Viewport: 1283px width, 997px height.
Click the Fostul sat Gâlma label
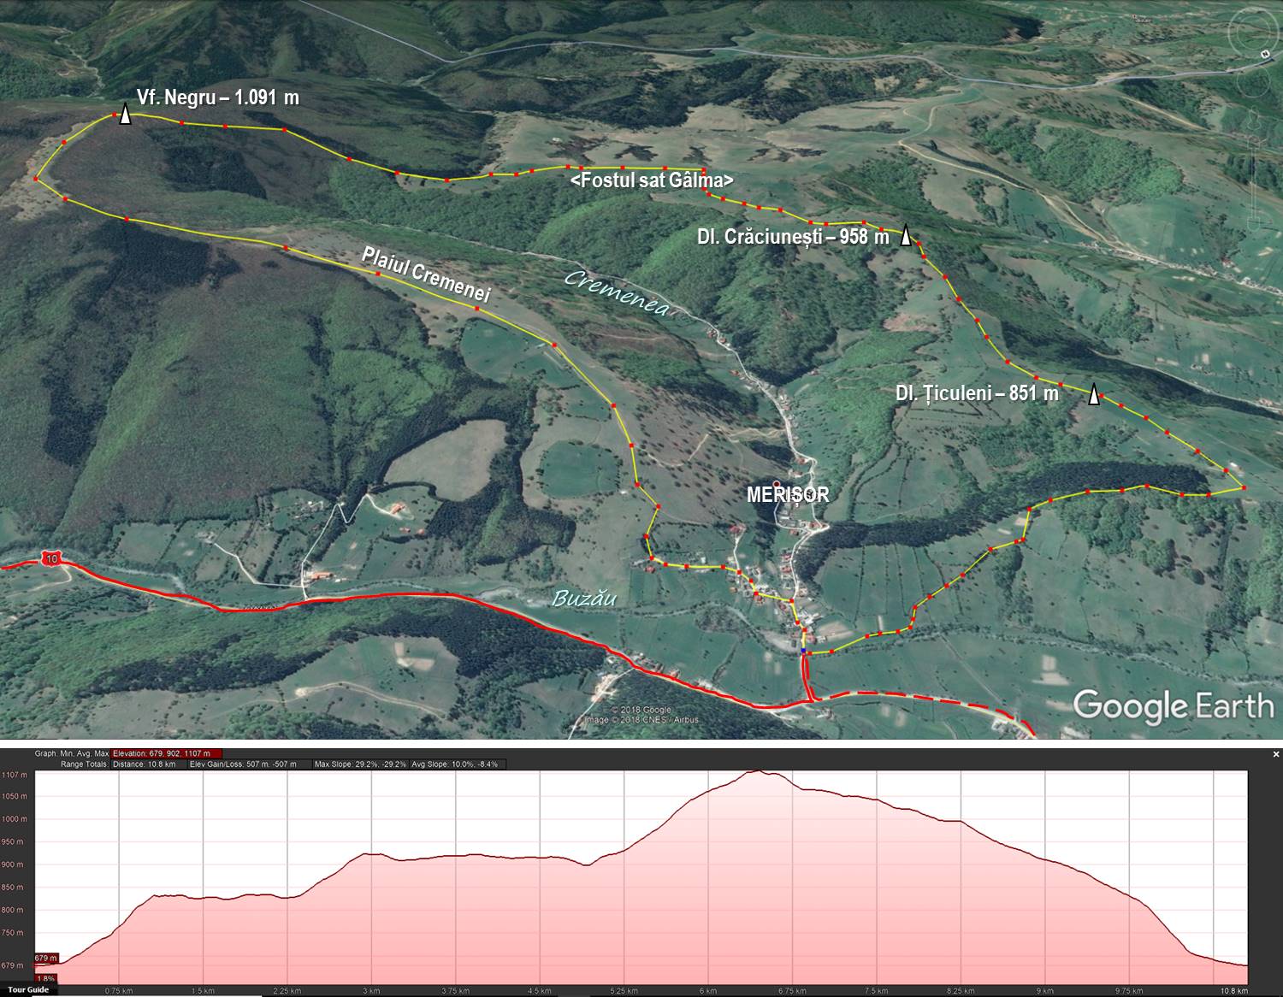click(x=652, y=181)
